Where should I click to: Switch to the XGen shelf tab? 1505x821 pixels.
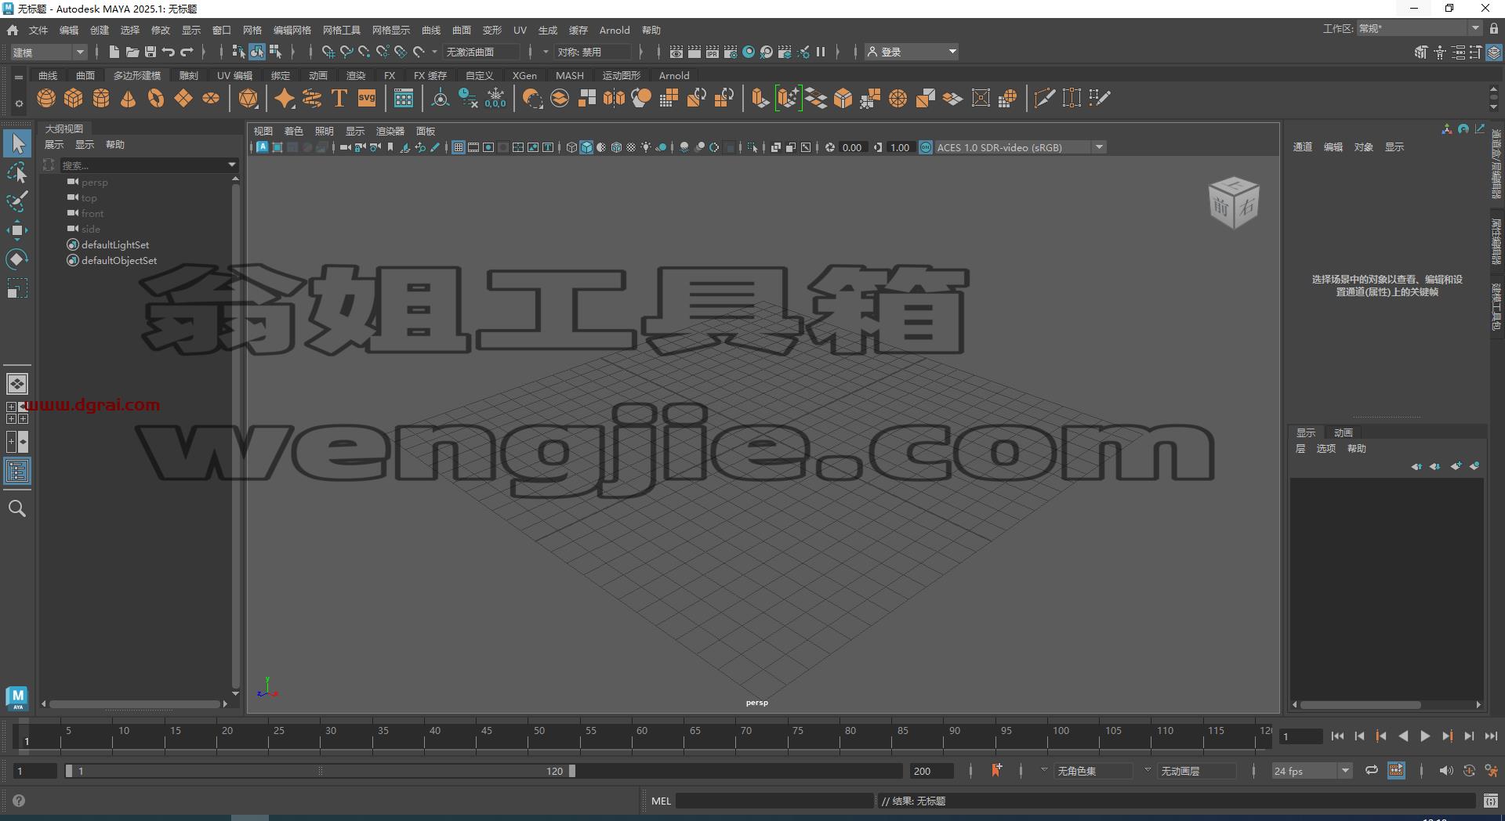click(x=524, y=76)
